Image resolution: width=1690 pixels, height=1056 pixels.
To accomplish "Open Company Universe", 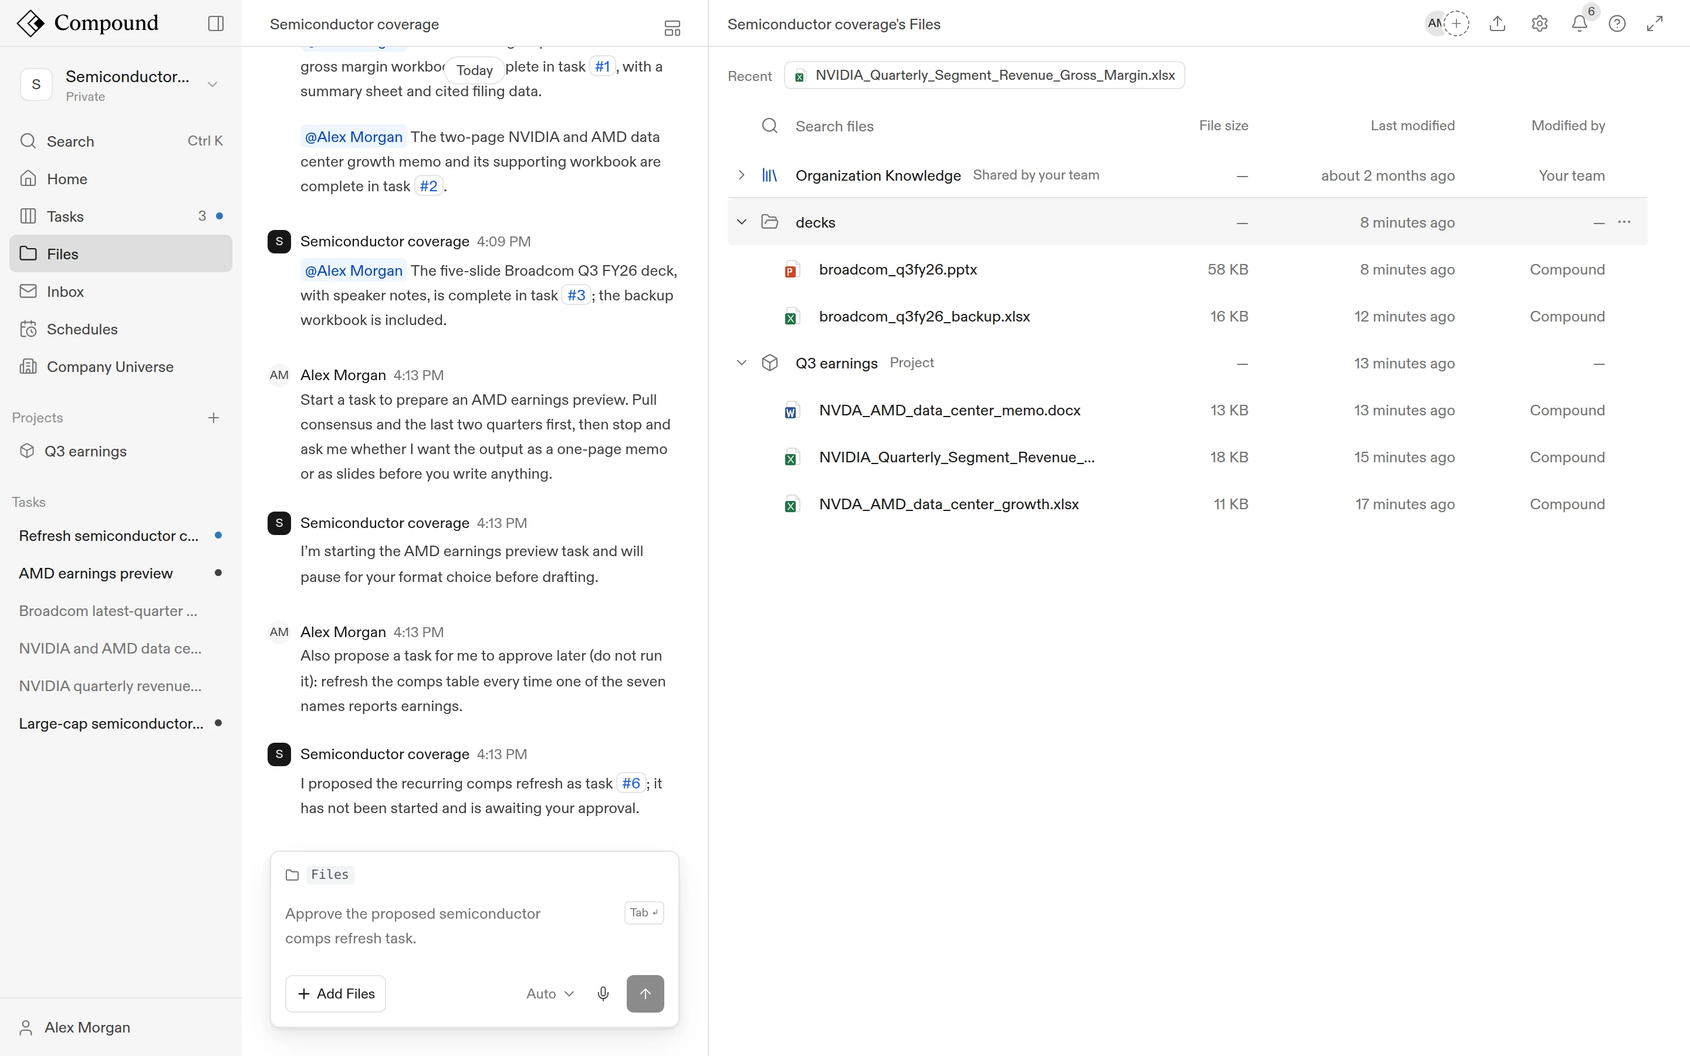I will click(x=121, y=367).
